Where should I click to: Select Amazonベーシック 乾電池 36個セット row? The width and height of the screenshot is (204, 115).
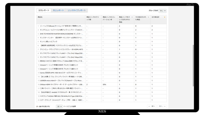pos(59,65)
